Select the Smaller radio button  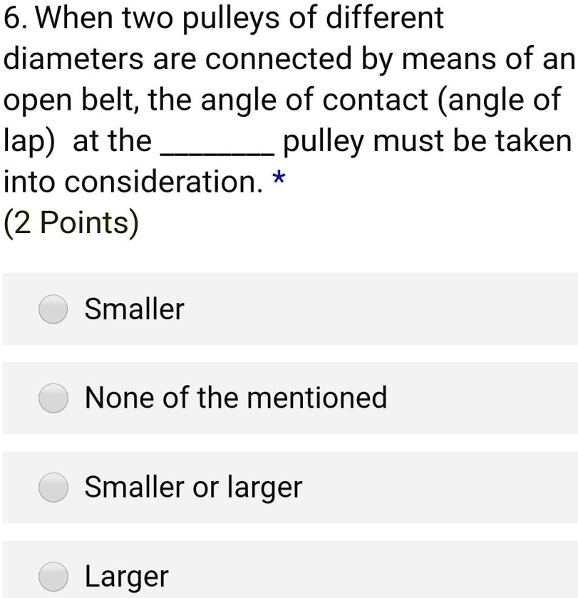click(x=53, y=309)
